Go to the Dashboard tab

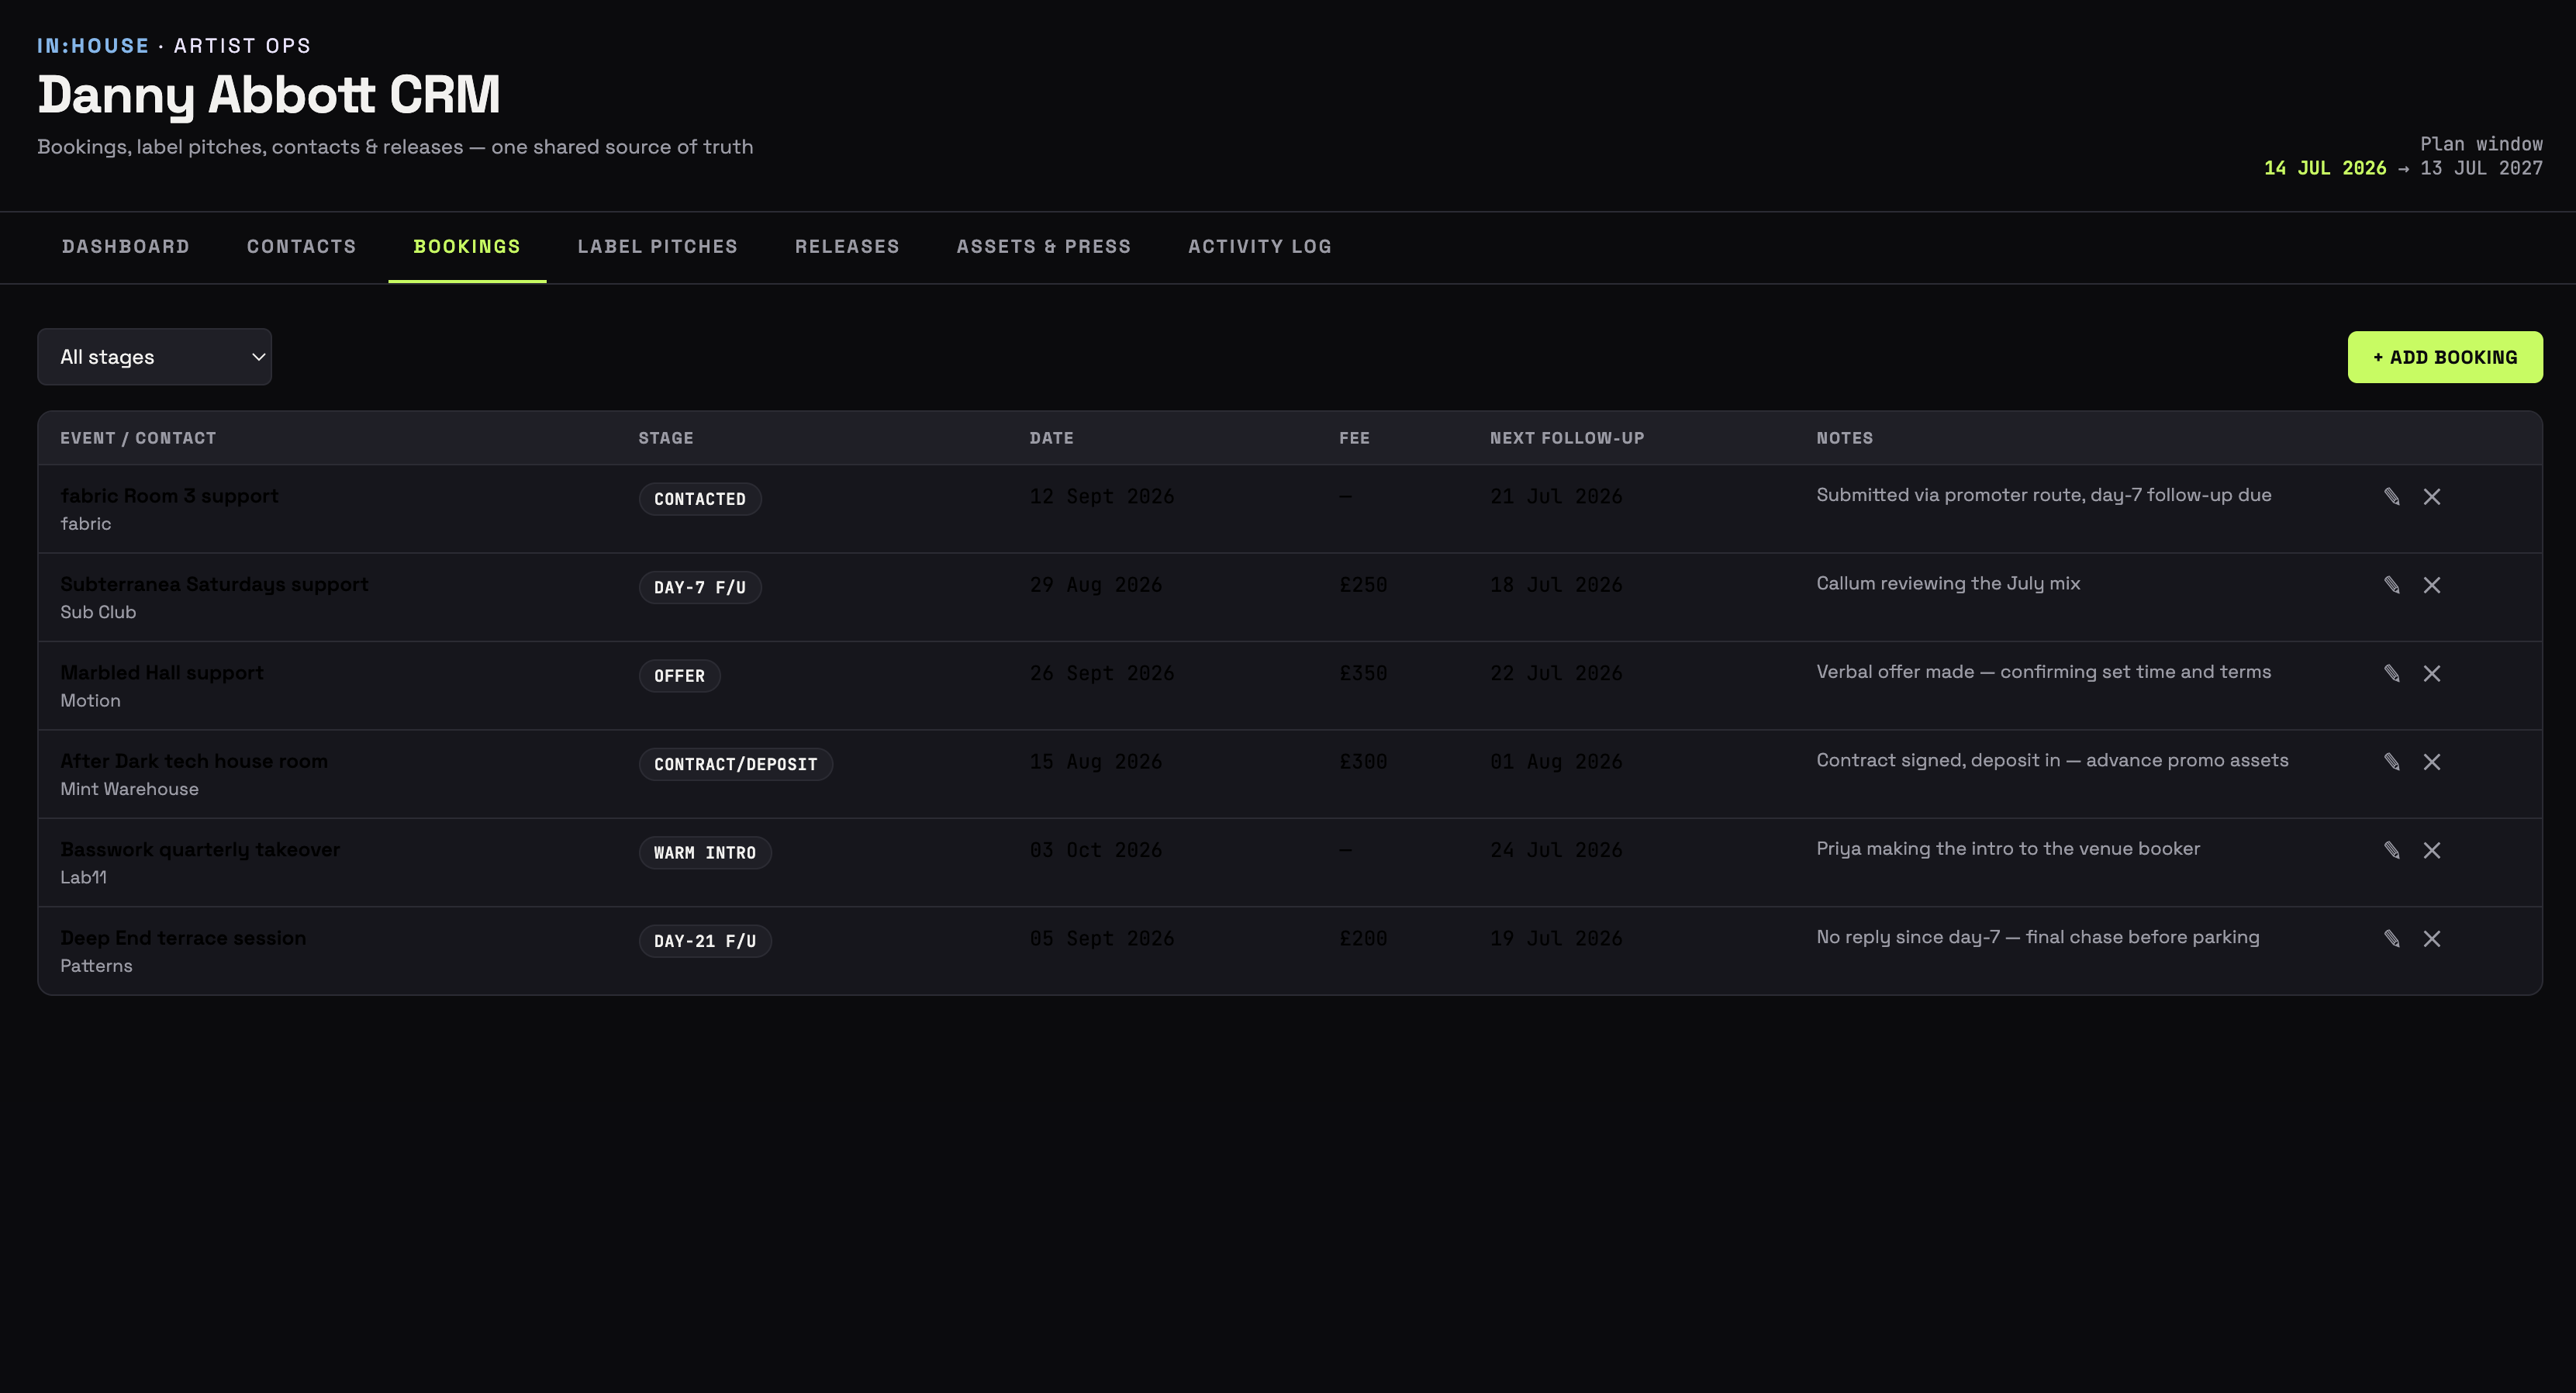click(126, 247)
